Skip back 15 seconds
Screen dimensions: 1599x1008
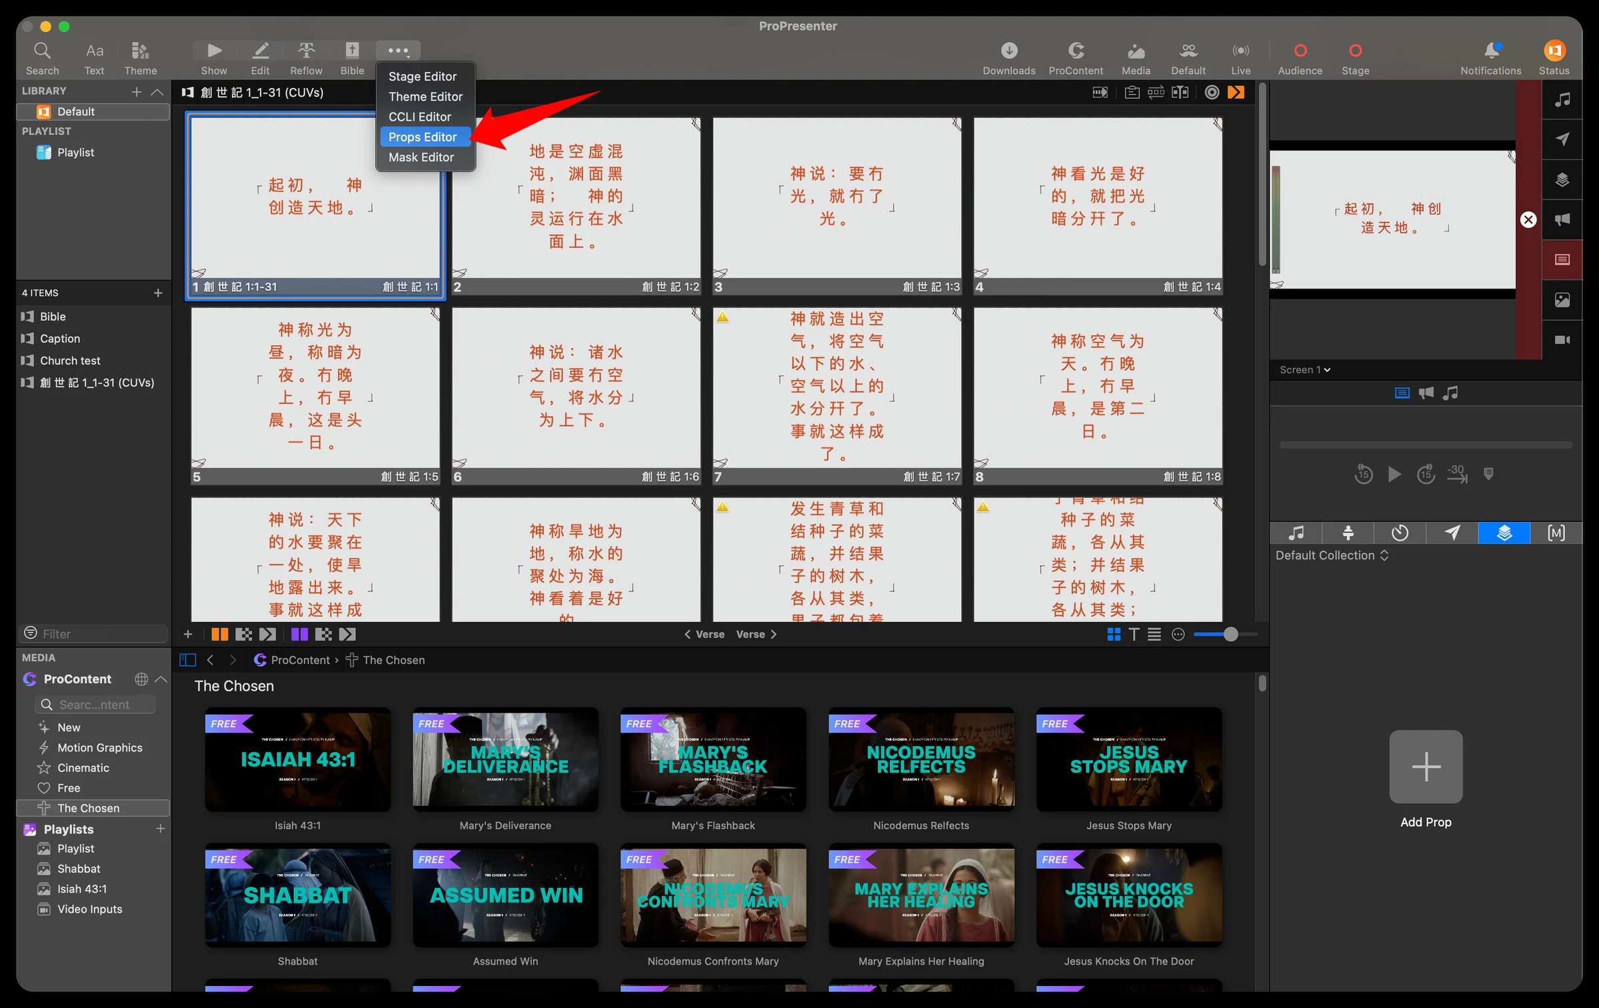[x=1363, y=474]
